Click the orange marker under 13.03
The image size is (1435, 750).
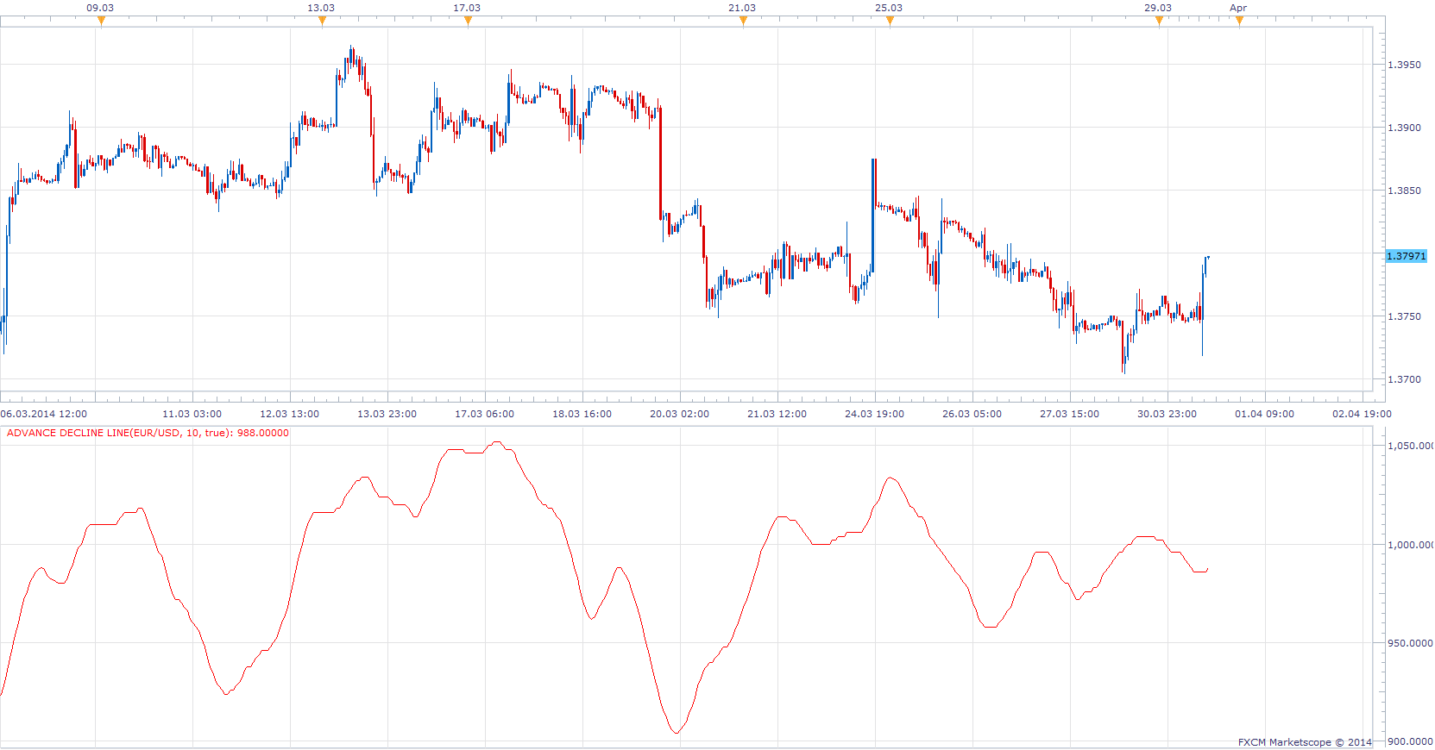[x=322, y=22]
